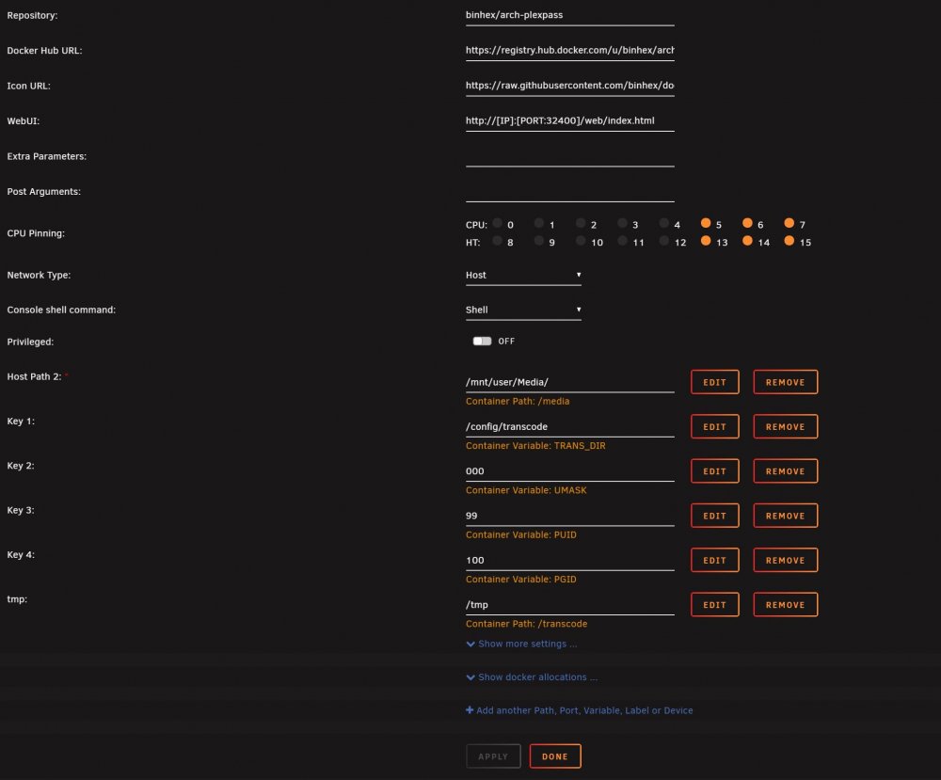The width and height of the screenshot is (941, 780).
Task: Edit Host Path 2 /mnt/user/Media/
Action: tap(715, 382)
